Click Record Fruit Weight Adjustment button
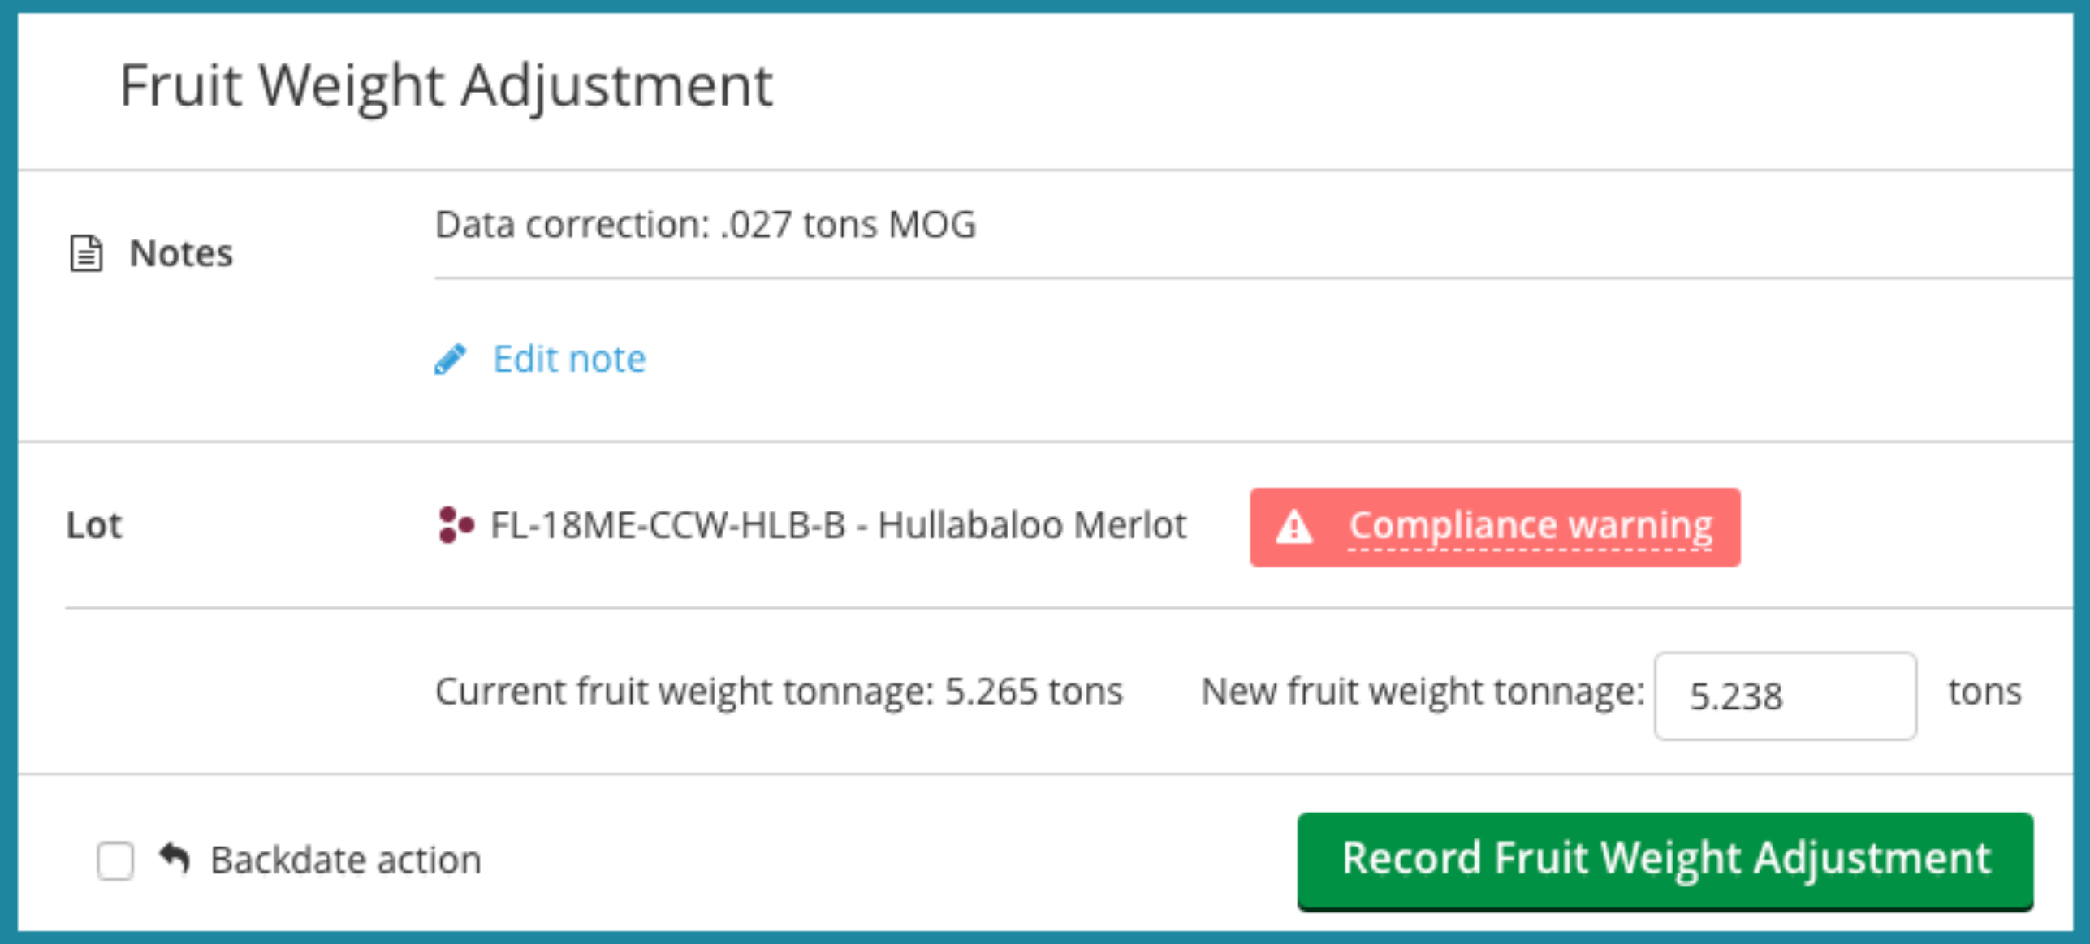Viewport: 2090px width, 944px height. (x=1665, y=860)
